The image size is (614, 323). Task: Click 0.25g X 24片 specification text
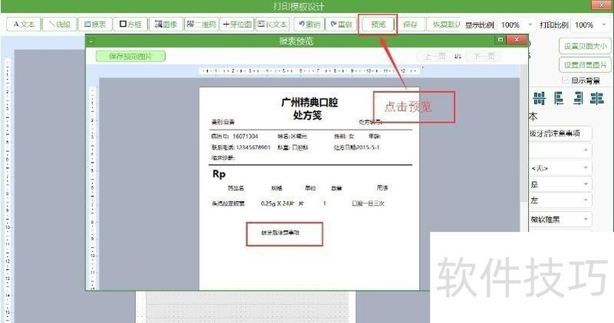click(x=277, y=203)
